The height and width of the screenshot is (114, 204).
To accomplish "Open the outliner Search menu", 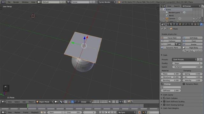I will (x=177, y=6).
